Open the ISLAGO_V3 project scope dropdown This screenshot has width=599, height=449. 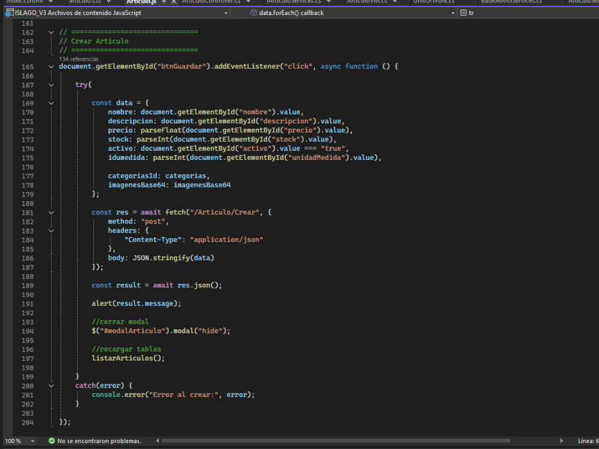coord(226,13)
